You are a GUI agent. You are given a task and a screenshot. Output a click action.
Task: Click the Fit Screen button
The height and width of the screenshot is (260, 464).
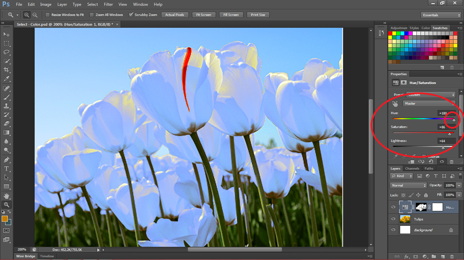[204, 15]
